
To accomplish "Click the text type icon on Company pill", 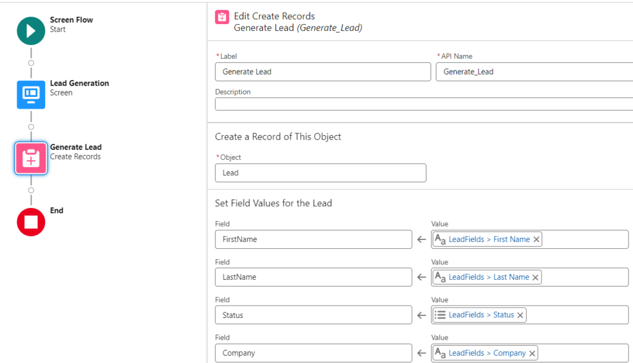I will [441, 353].
